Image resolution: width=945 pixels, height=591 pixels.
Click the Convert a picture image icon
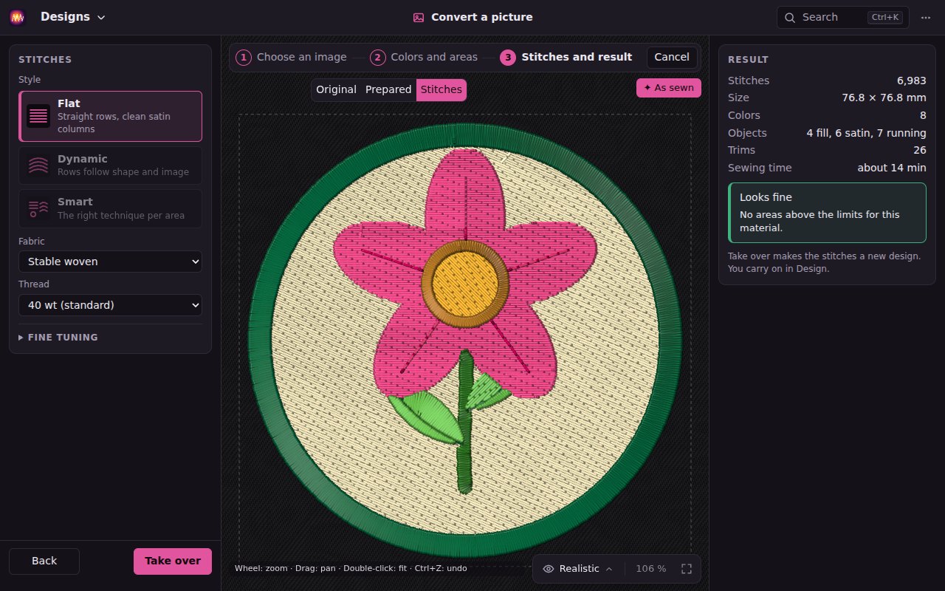(x=419, y=18)
